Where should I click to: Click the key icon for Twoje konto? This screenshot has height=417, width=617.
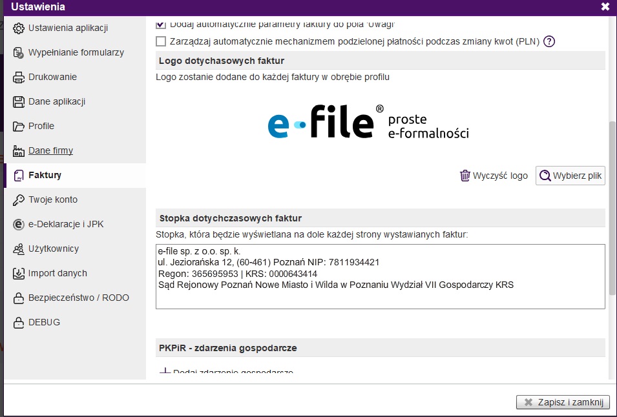pos(18,199)
